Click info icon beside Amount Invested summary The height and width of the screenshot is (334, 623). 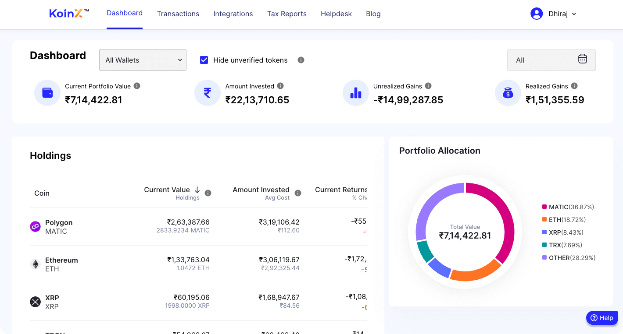(280, 86)
